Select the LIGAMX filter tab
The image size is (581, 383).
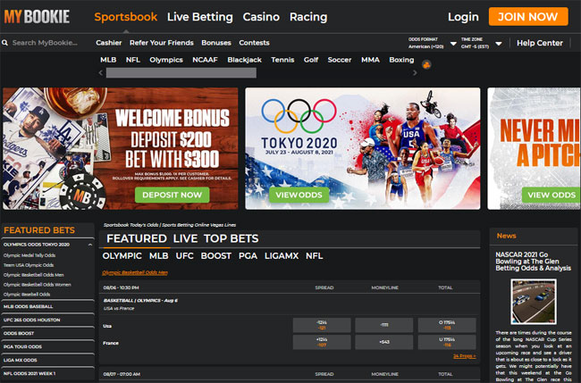tap(282, 256)
